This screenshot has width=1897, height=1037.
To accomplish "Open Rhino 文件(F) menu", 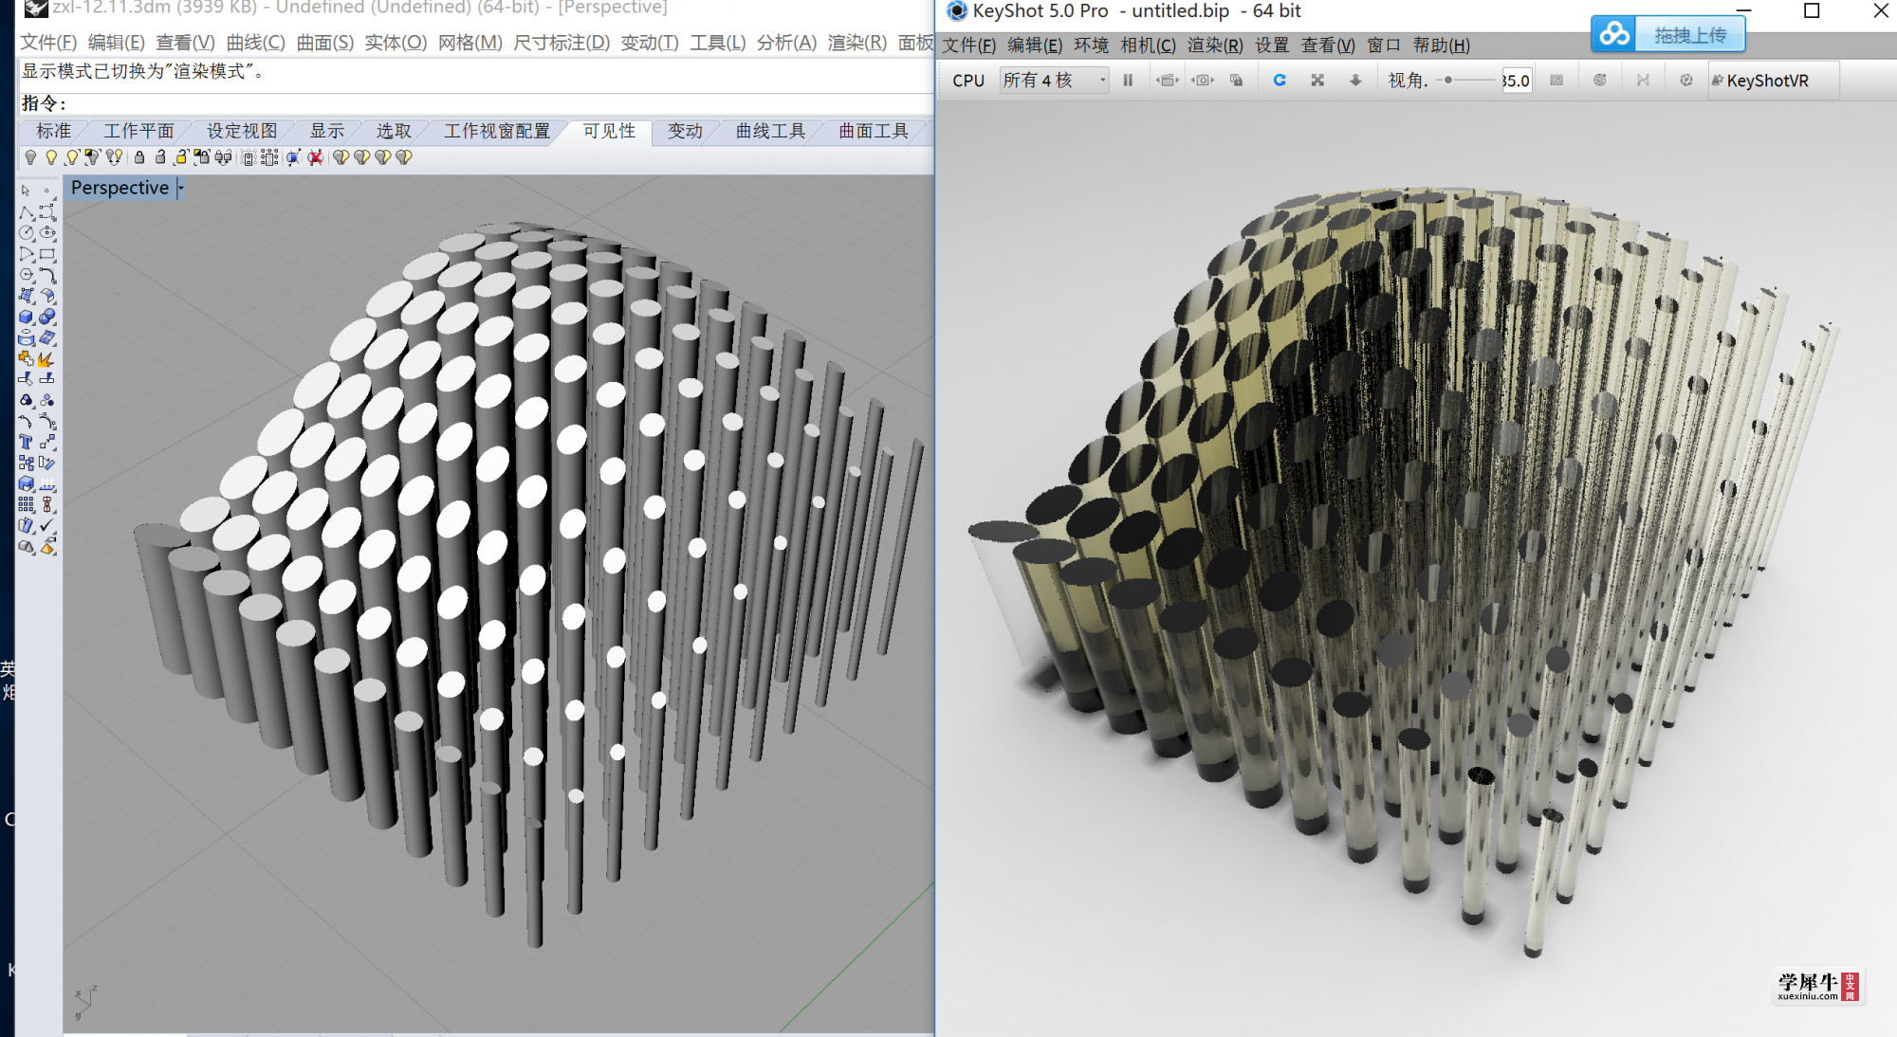I will pos(48,43).
